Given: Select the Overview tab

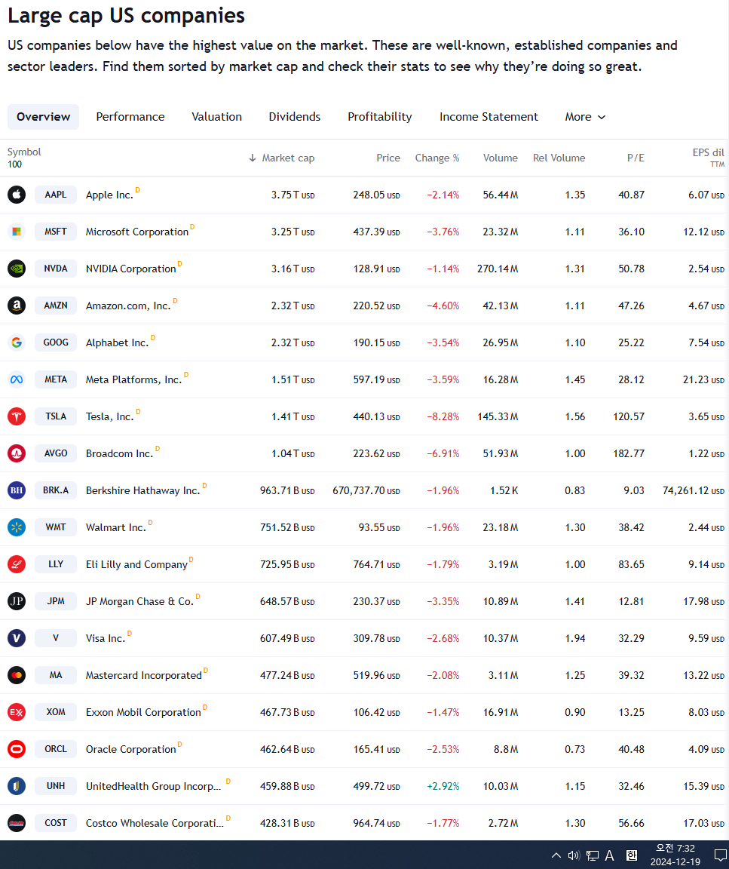Looking at the screenshot, I should coord(43,117).
